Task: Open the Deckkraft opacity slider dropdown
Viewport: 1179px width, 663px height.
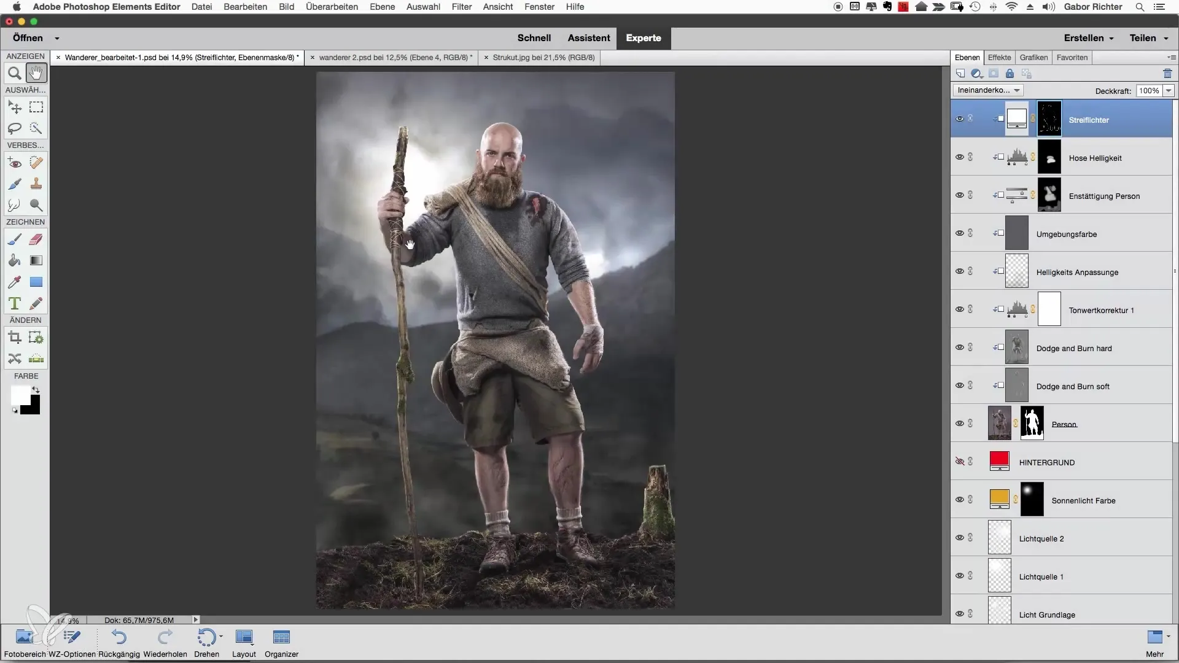Action: 1169,90
